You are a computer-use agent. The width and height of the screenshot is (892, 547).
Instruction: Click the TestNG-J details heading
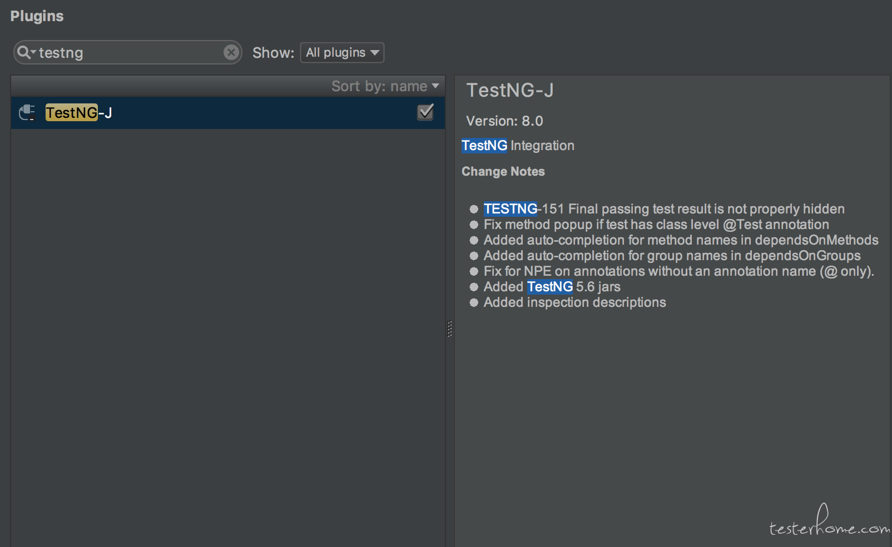510,90
